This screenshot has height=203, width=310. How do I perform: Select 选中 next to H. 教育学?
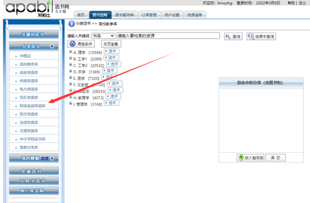point(113,96)
